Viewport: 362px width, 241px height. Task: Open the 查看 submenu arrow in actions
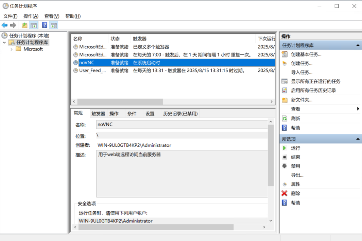pyautogui.click(x=358, y=109)
